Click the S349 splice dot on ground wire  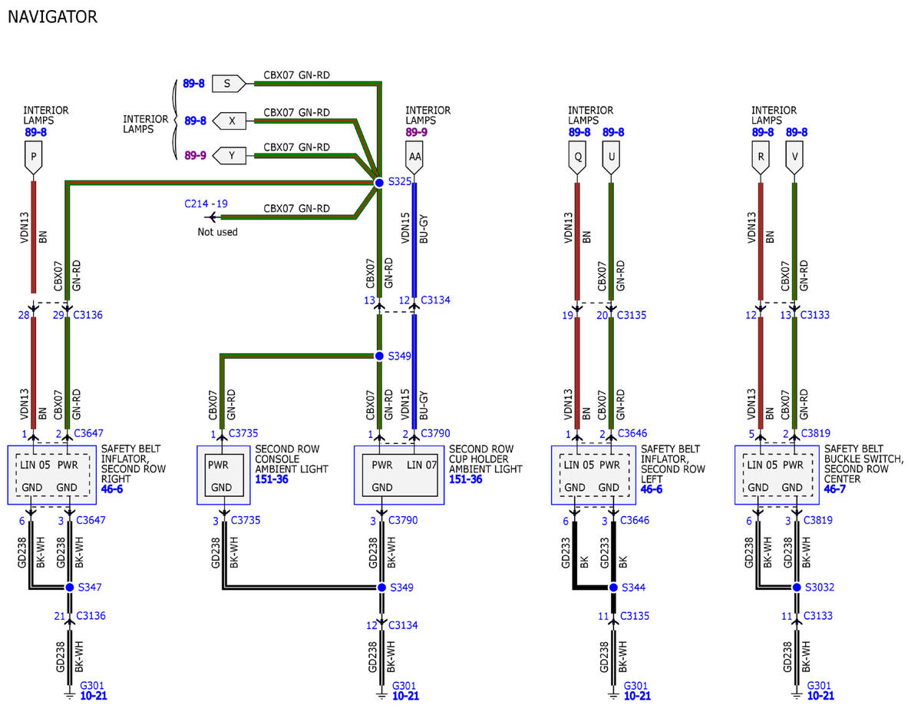point(381,588)
